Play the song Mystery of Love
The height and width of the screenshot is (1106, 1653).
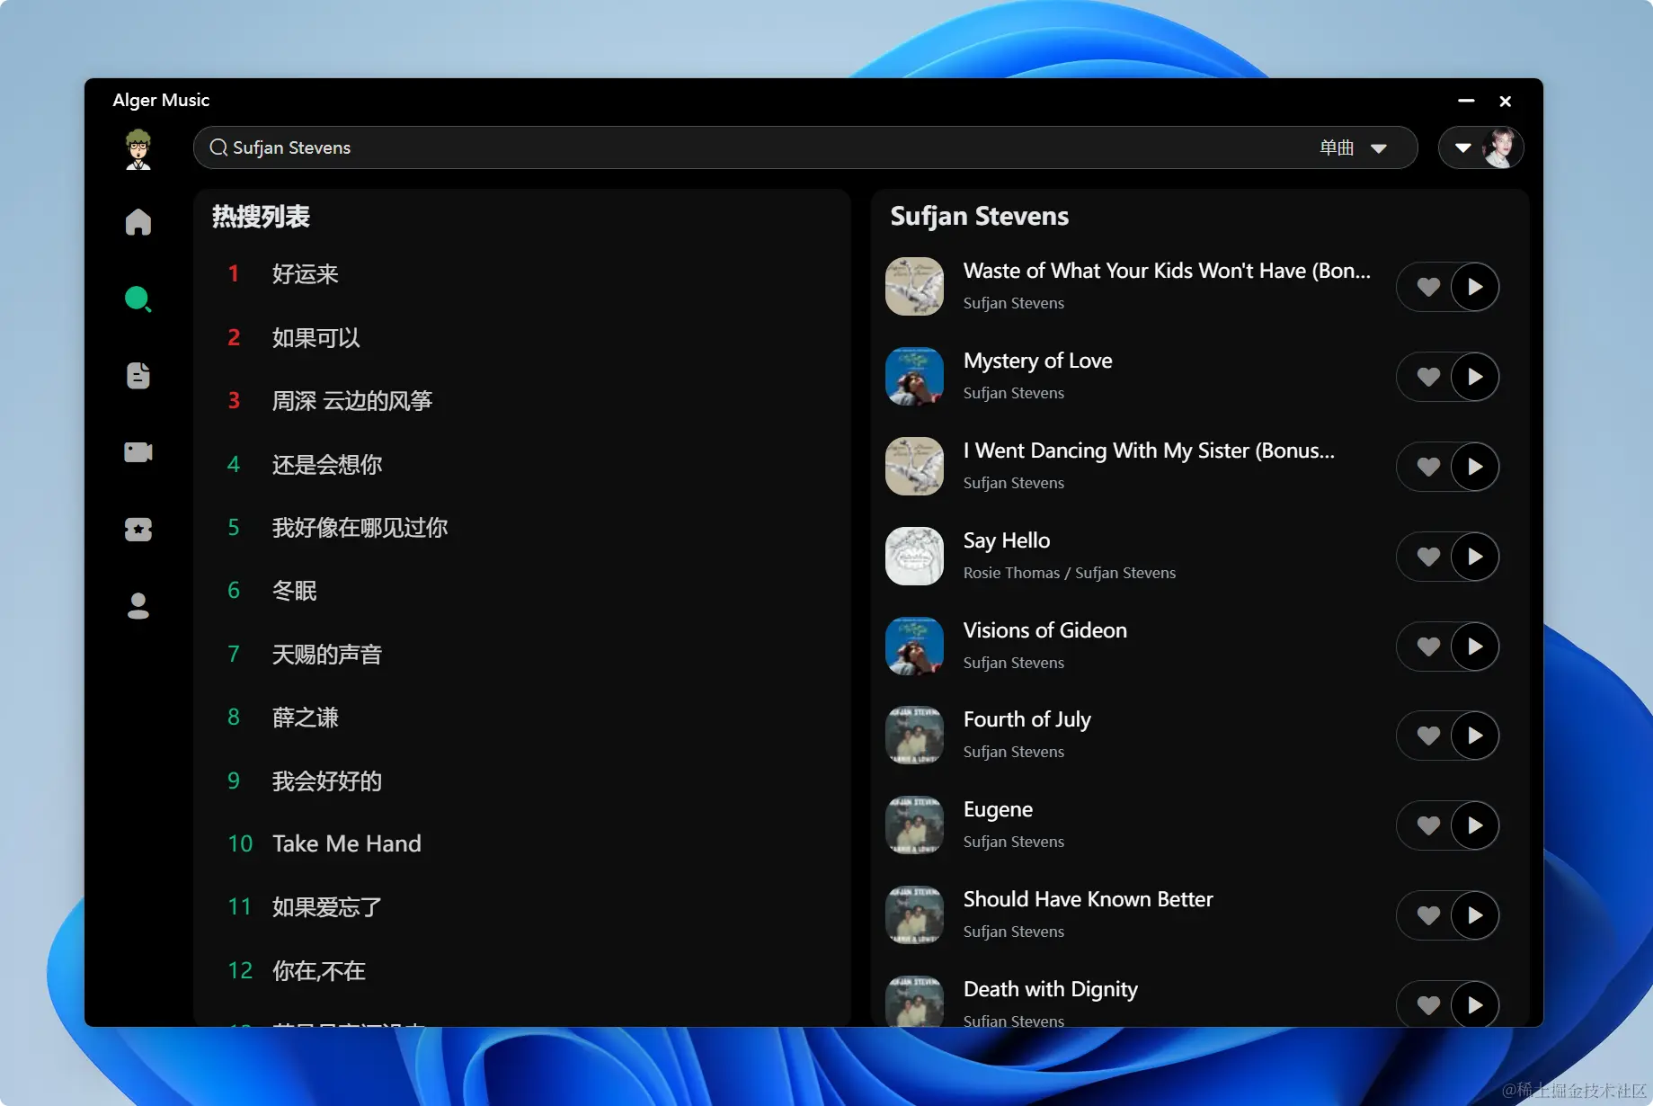[x=1474, y=377]
